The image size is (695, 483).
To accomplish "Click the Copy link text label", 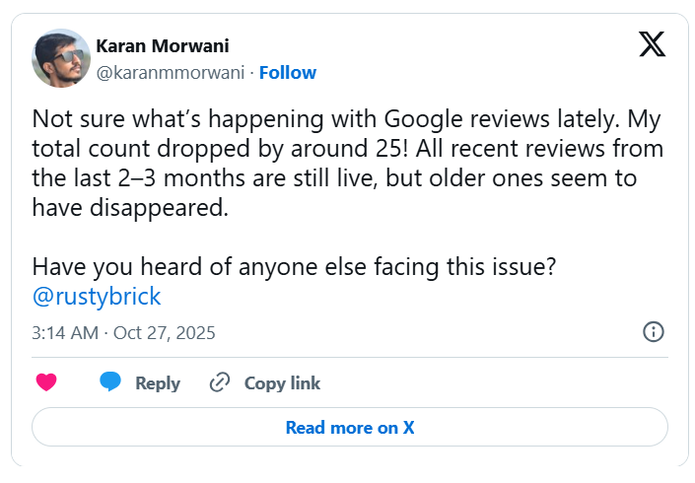I will click(282, 383).
